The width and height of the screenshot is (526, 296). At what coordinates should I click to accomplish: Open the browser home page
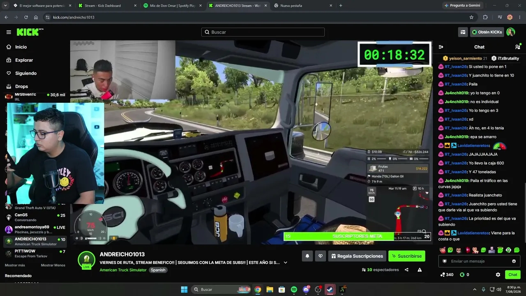click(x=36, y=17)
